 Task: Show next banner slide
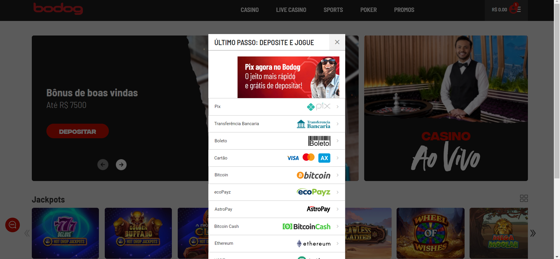click(x=121, y=165)
